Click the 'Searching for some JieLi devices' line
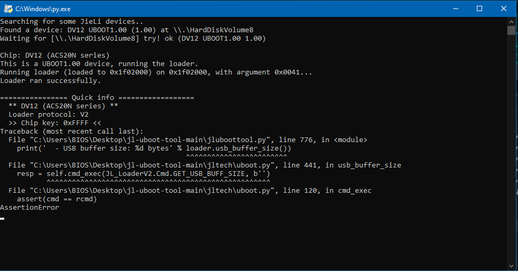This screenshot has width=518, height=271. pos(72,22)
